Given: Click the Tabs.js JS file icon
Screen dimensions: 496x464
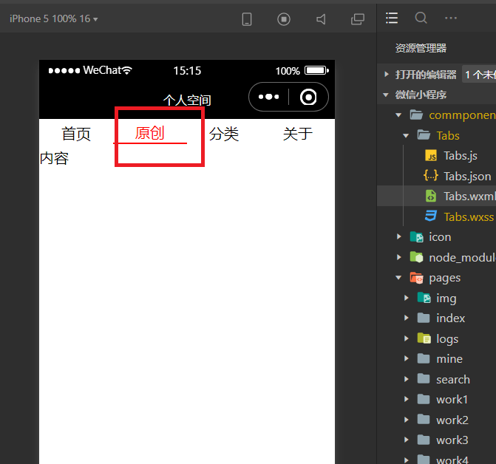Looking at the screenshot, I should (x=431, y=155).
